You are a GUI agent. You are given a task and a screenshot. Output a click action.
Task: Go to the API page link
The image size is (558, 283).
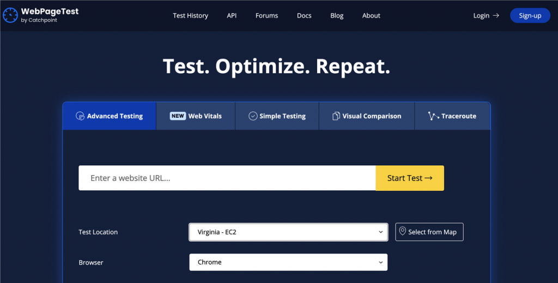[232, 16]
